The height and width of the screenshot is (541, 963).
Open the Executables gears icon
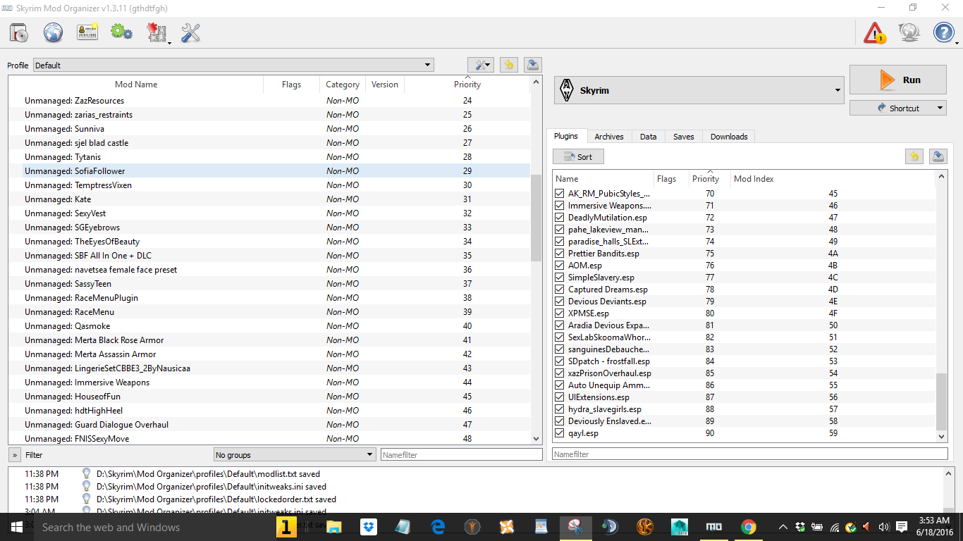122,32
